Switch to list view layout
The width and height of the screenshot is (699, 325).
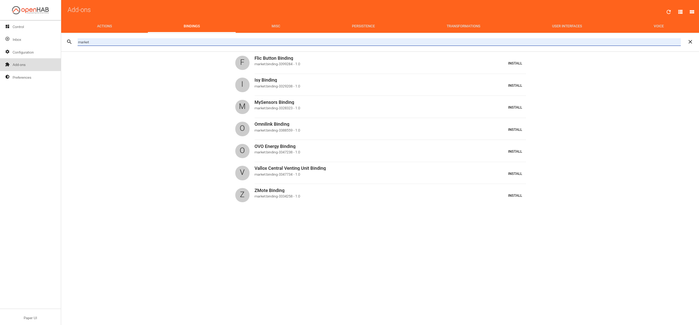pos(680,12)
